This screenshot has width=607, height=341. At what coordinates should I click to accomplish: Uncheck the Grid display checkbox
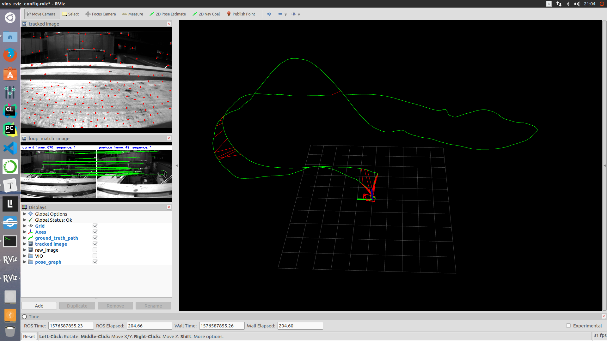95,226
